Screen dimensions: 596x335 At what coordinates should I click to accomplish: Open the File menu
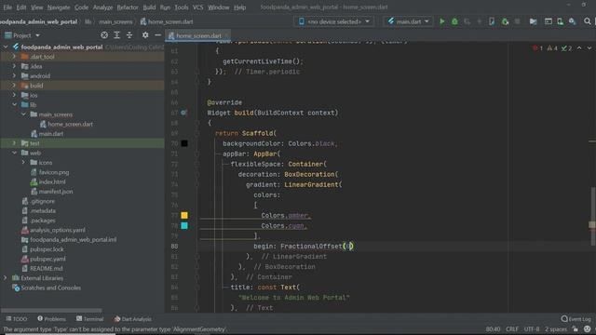pos(7,7)
